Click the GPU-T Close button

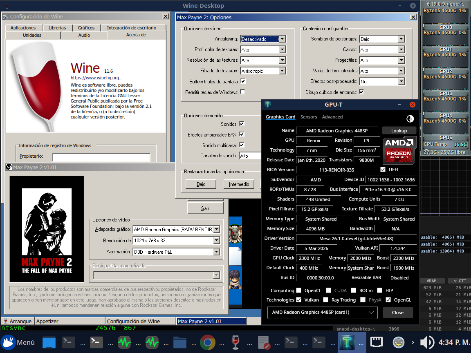(x=398, y=313)
